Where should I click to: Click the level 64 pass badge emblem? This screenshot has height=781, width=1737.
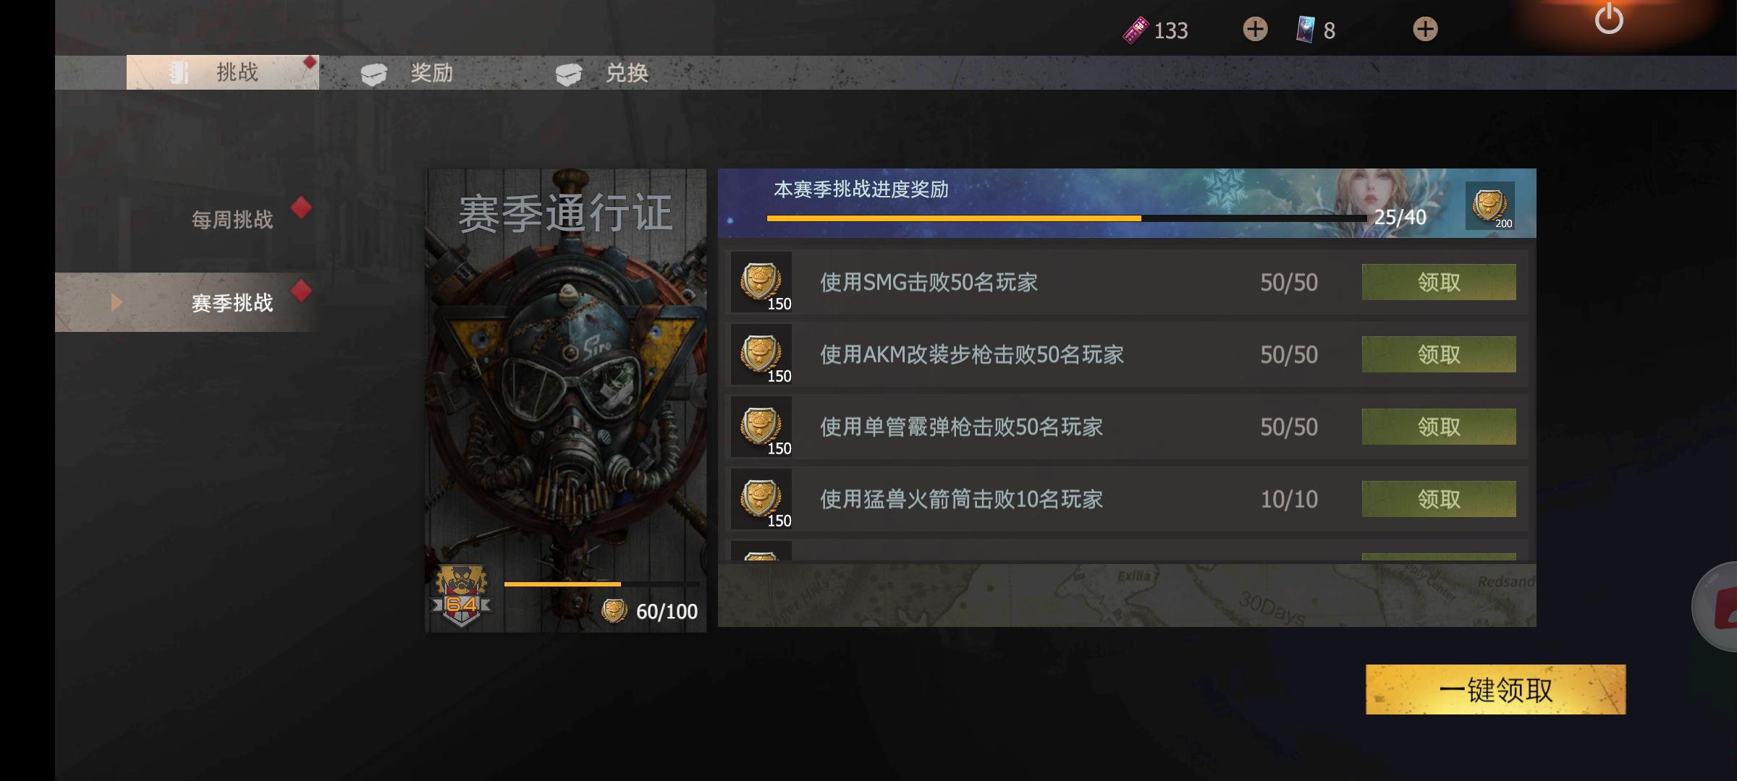point(461,597)
